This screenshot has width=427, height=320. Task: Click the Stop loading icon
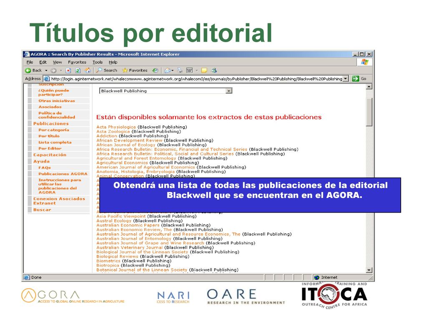pyautogui.click(x=68, y=70)
